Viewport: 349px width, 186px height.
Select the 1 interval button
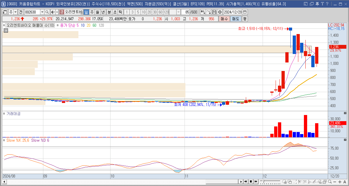[x=127, y=12]
